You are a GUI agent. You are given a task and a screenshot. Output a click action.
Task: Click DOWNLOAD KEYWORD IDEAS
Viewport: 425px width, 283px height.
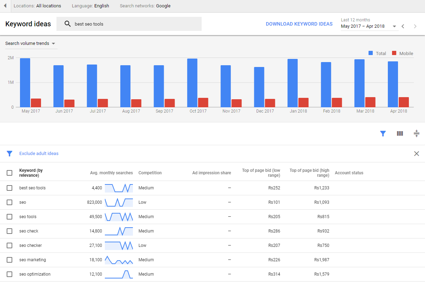coord(299,23)
